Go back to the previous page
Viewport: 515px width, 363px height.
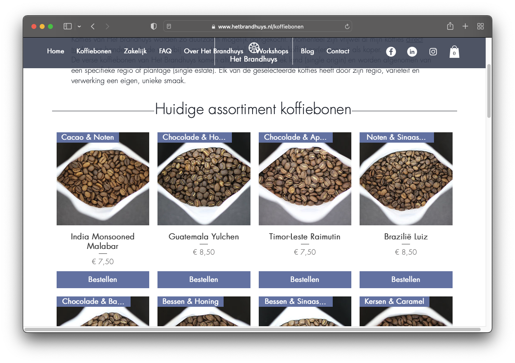(93, 26)
